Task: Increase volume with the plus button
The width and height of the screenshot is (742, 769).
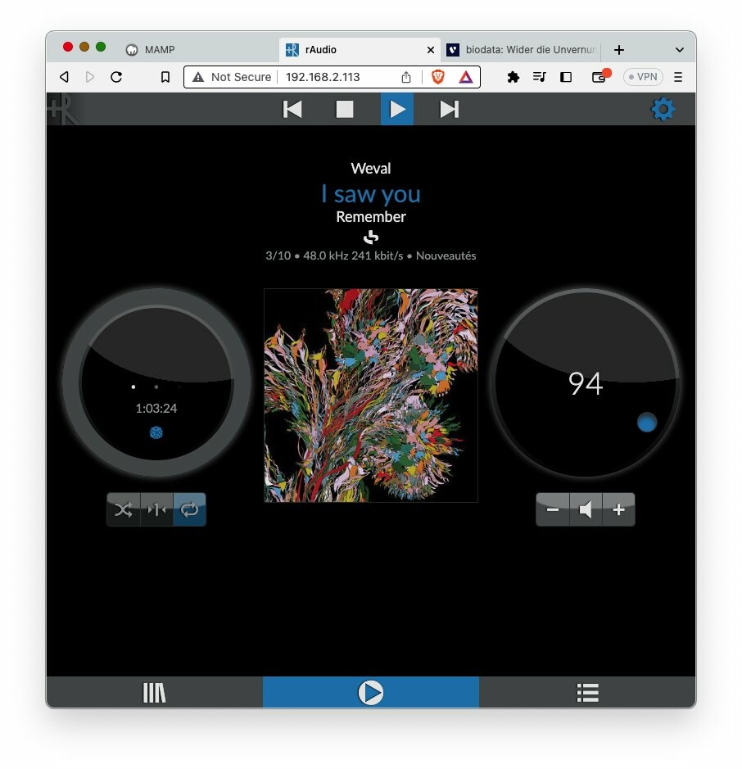Action: (618, 509)
